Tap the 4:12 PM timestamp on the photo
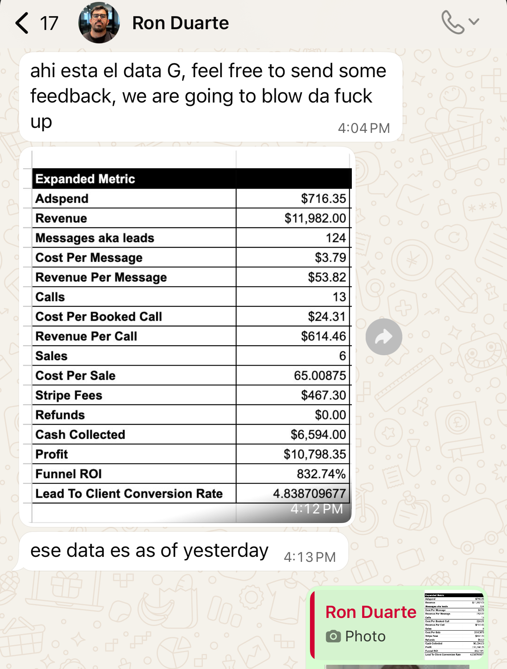Image resolution: width=507 pixels, height=669 pixels. (316, 508)
